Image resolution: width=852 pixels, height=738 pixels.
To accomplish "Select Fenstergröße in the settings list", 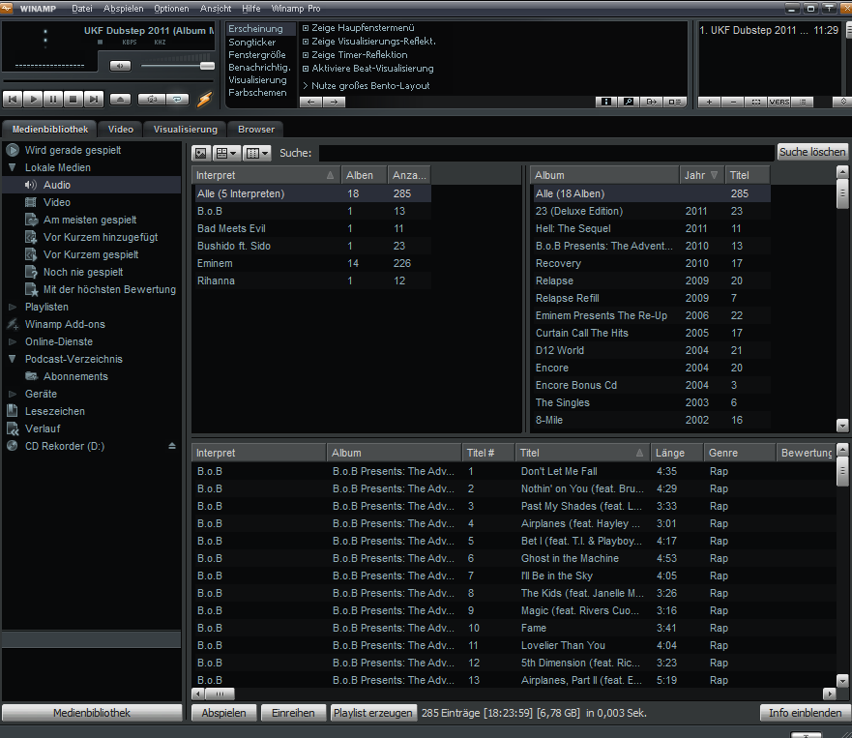I will [x=257, y=54].
